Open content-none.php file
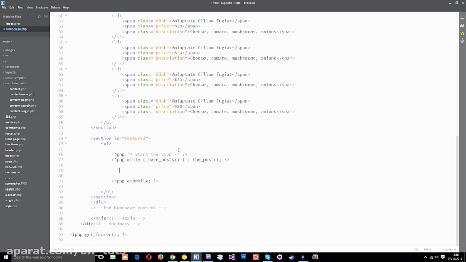 [x=22, y=94]
